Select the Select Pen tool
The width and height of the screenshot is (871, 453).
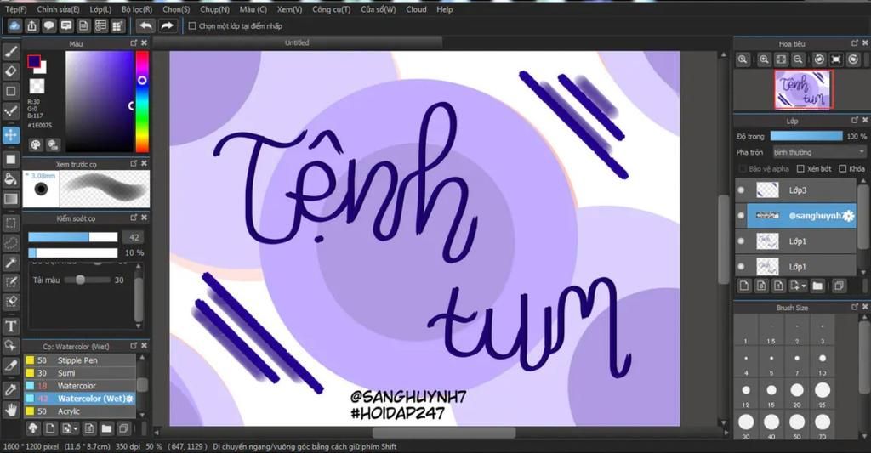click(x=10, y=282)
